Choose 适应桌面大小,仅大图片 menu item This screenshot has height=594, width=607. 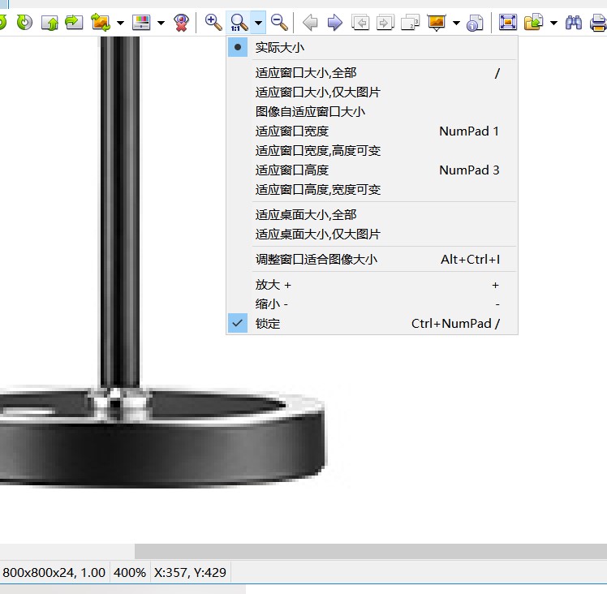pos(372,234)
